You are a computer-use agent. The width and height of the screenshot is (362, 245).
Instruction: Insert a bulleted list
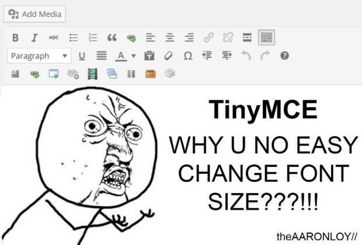(74, 38)
